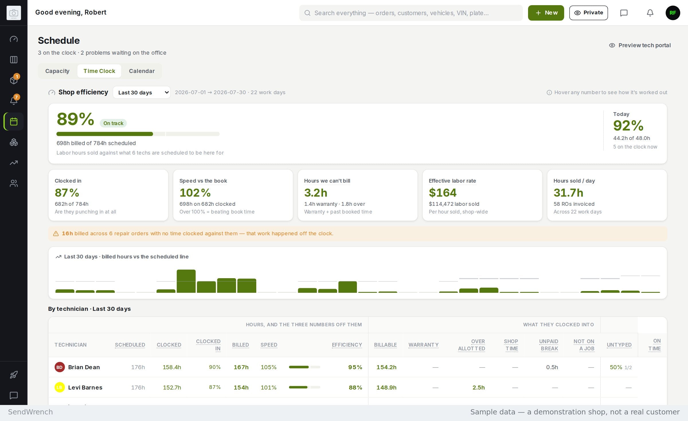
Task: Switch to the Capacity tab
Action: 57,71
